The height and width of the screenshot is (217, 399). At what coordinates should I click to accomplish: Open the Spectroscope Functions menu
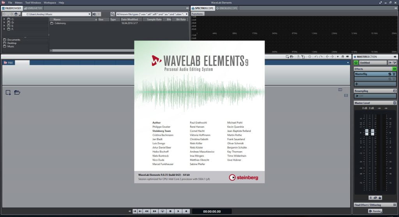point(197,14)
